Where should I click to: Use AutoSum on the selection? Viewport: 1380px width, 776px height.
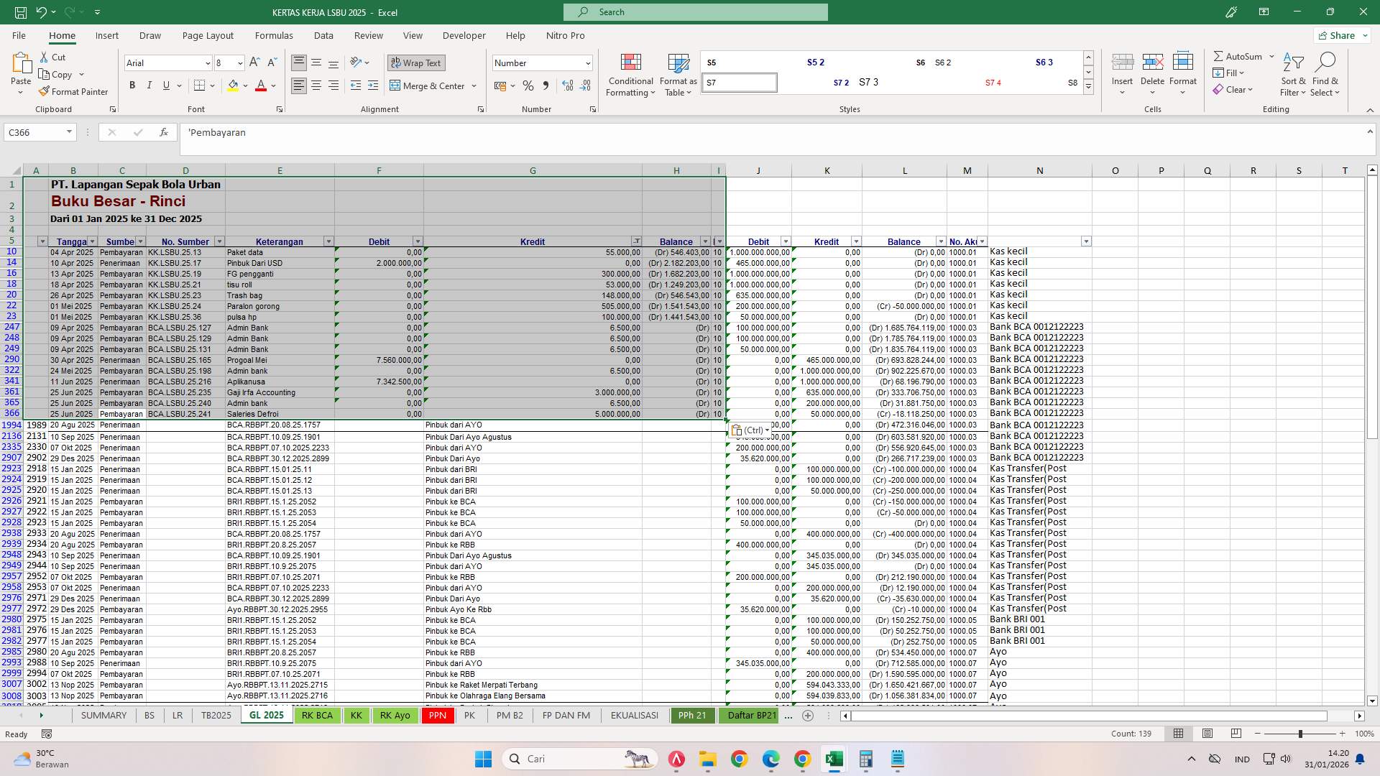1240,55
